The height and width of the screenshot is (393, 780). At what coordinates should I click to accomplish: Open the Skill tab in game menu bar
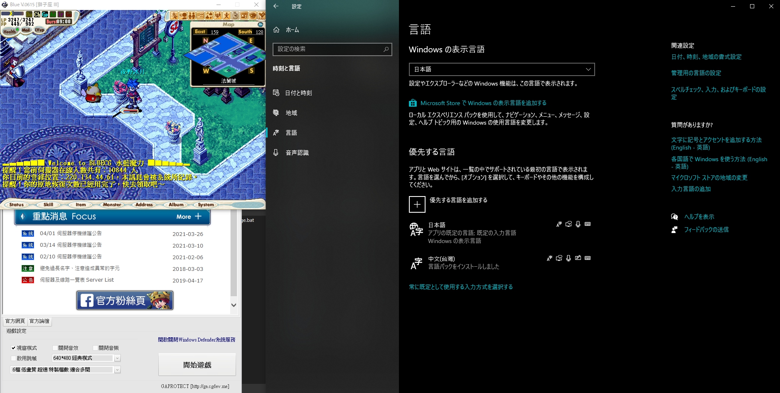click(x=48, y=204)
